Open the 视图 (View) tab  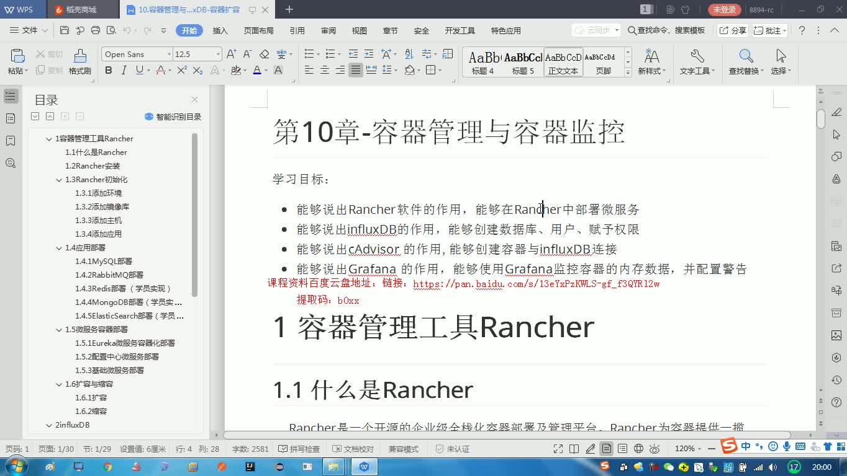360,30
